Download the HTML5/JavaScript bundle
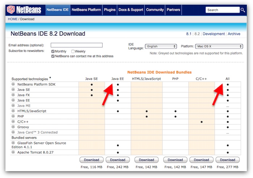 coord(147,160)
